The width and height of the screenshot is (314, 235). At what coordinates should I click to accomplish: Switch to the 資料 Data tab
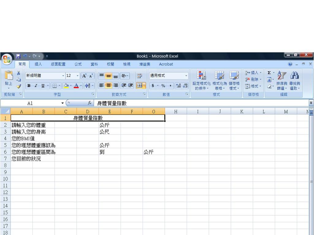(94, 64)
